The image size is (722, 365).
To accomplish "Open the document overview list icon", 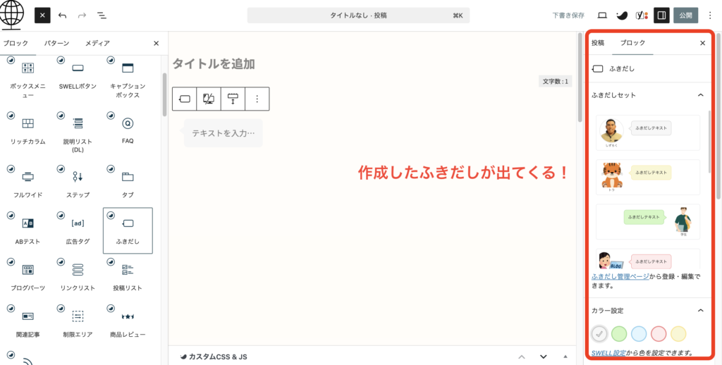I will (102, 15).
